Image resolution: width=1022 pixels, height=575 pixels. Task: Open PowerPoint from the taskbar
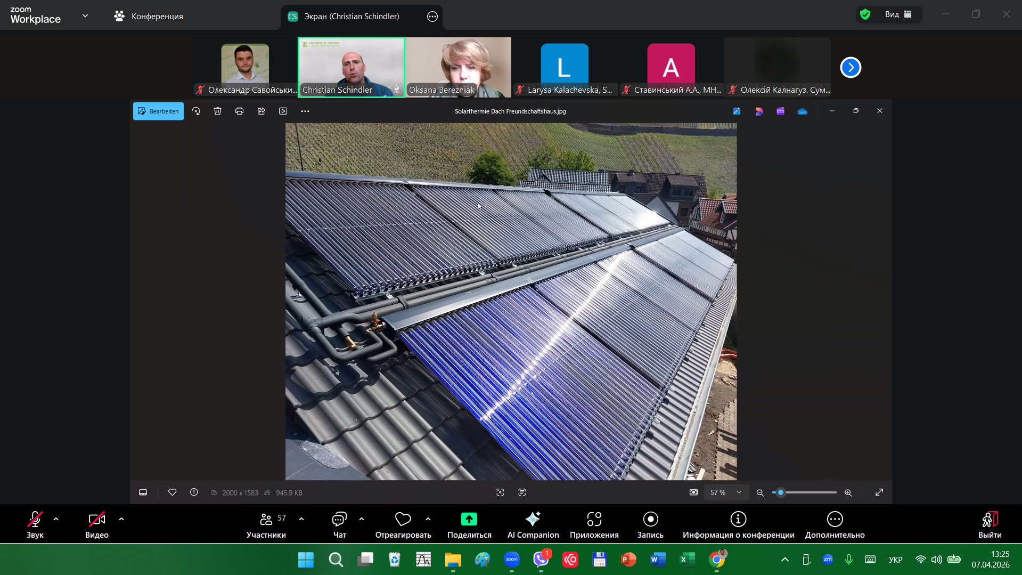point(628,560)
